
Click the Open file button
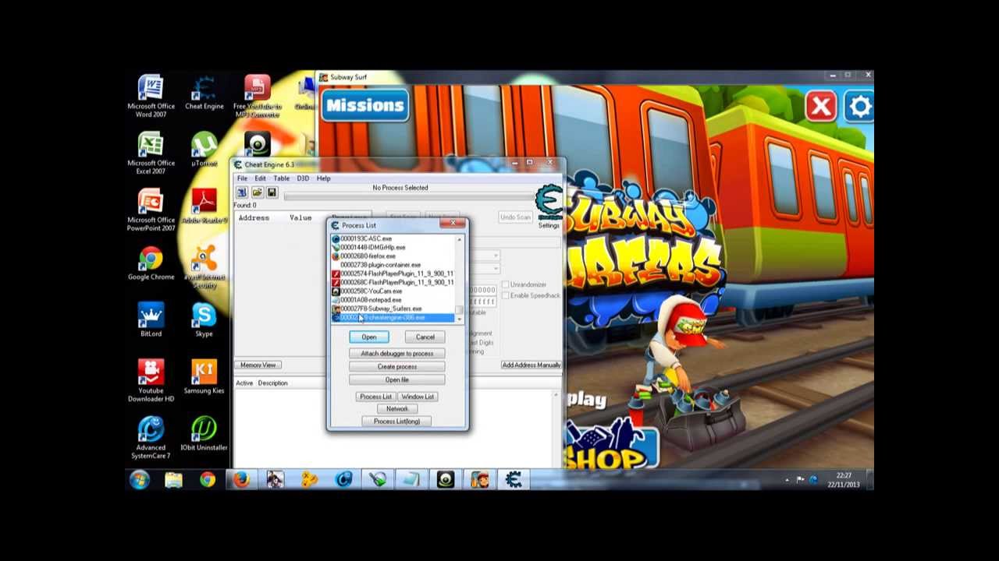396,379
